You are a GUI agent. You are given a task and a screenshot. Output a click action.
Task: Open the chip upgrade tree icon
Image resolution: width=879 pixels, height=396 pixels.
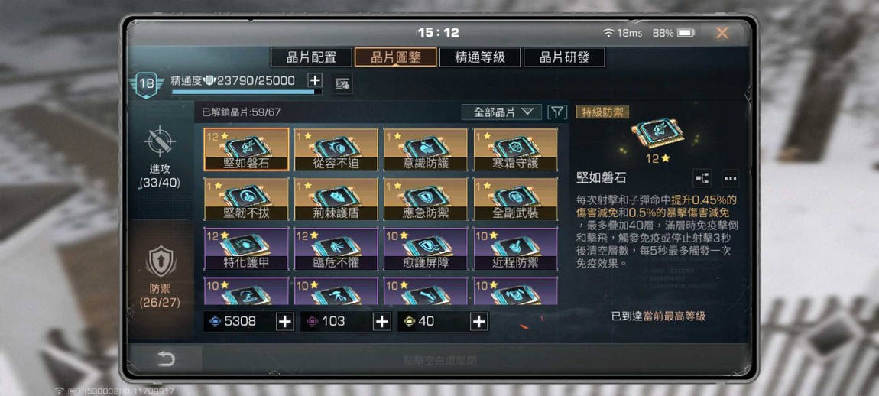702,178
